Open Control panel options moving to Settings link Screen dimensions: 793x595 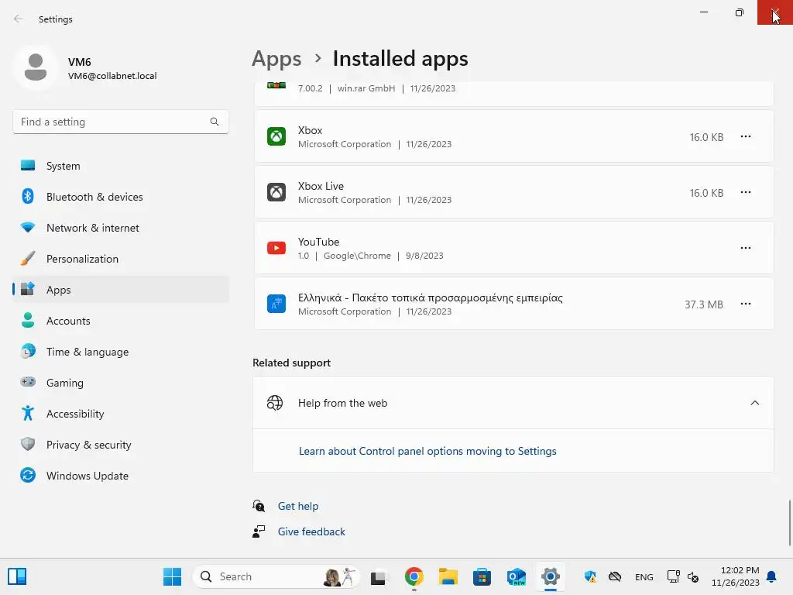427,451
